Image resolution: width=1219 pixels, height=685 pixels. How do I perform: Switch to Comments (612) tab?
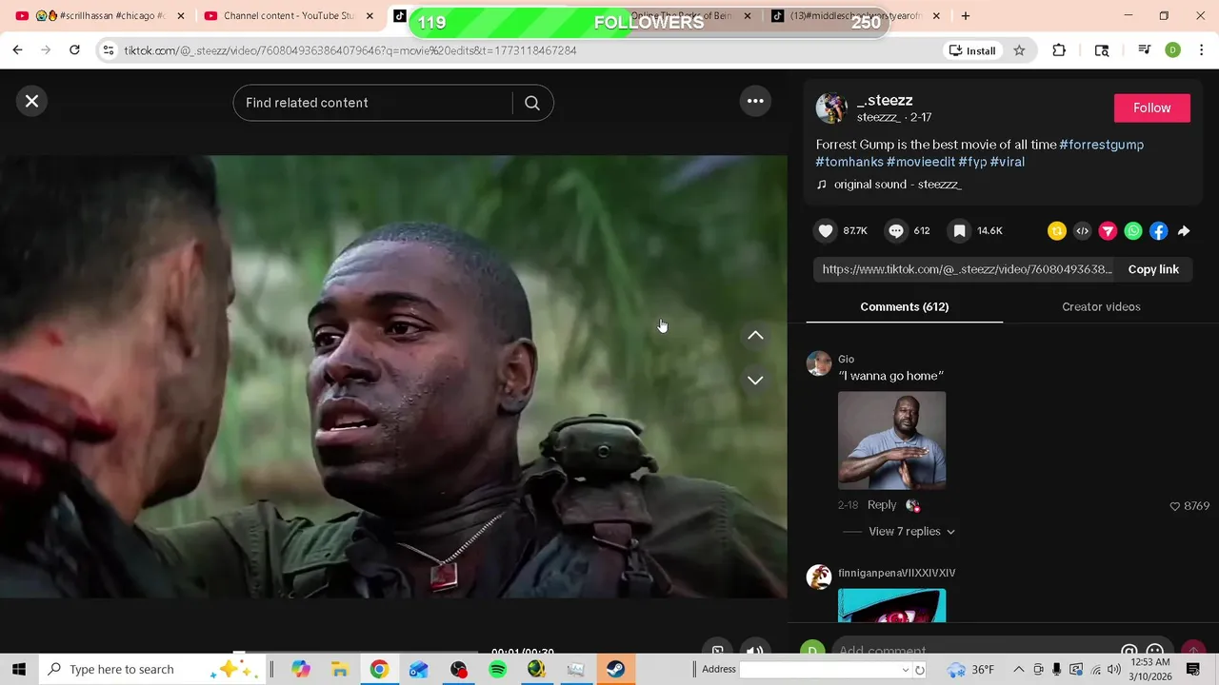click(x=905, y=306)
